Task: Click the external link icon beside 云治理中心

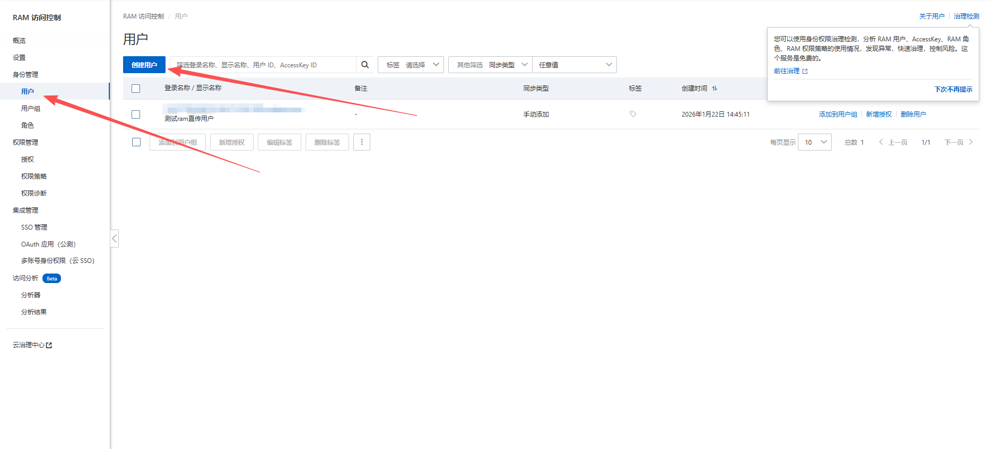Action: [49, 345]
